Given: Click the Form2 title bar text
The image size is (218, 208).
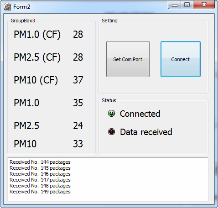Looking at the screenshot, I should click(x=22, y=7).
